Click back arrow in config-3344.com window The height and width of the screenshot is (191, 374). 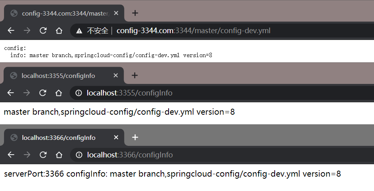tap(11, 31)
